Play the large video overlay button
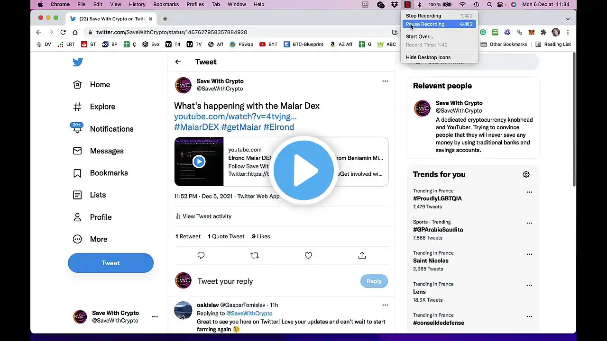This screenshot has height=341, width=607. pos(303,170)
